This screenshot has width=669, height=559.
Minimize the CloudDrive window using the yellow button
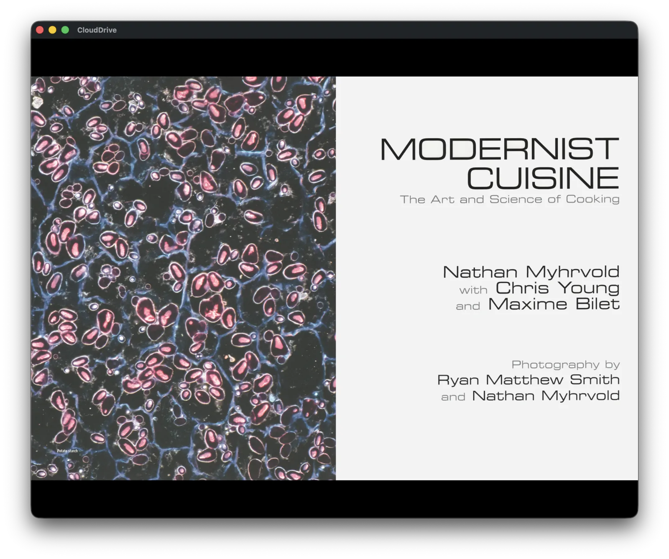tap(53, 30)
